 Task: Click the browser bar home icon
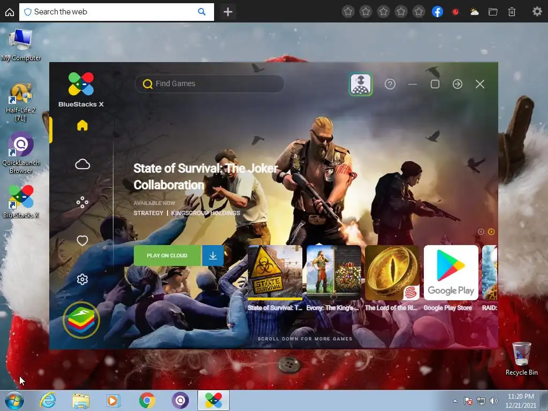pyautogui.click(x=10, y=12)
